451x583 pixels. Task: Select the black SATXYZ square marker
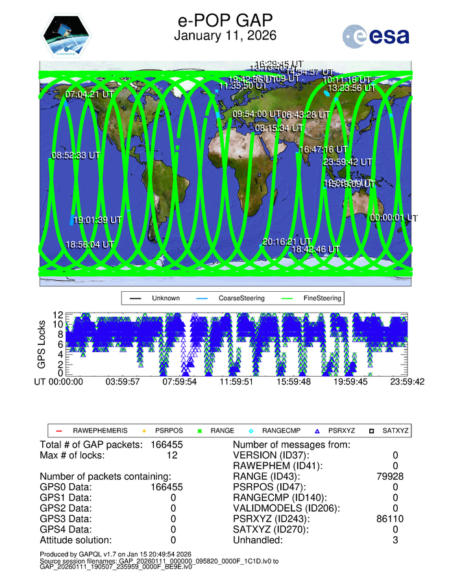[372, 431]
